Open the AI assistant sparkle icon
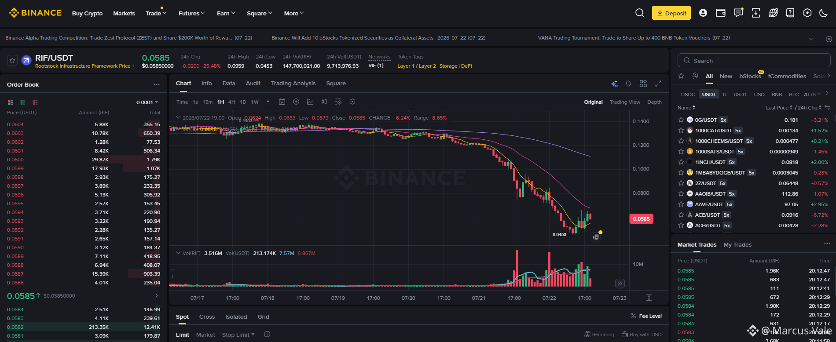 point(615,84)
